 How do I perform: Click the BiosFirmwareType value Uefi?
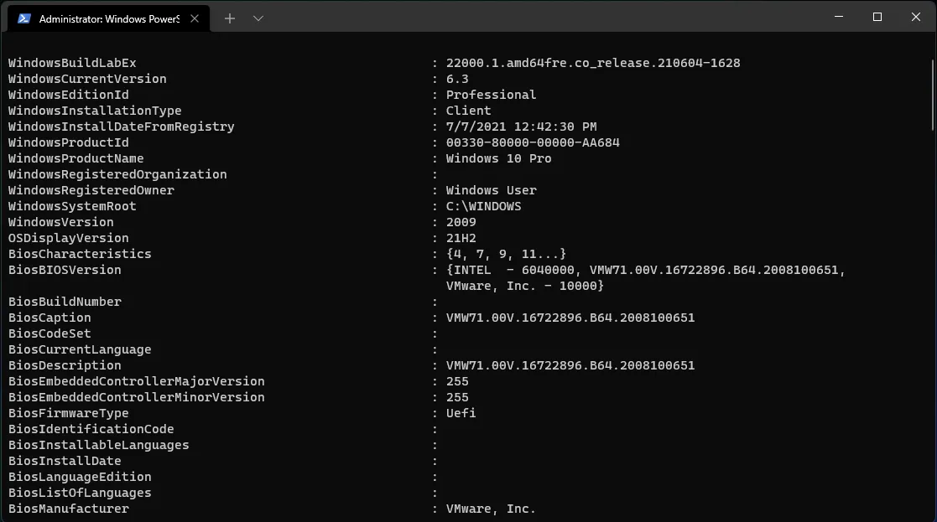[461, 413]
